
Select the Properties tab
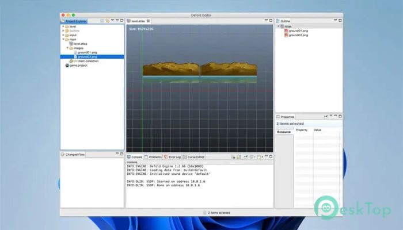(286, 117)
